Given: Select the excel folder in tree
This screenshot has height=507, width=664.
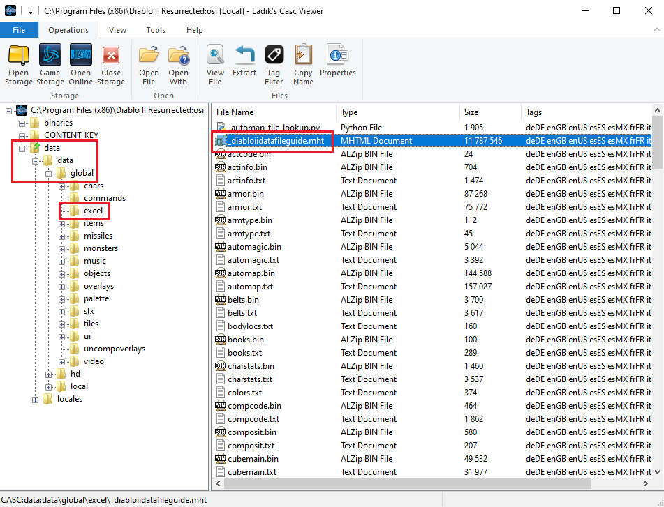Looking at the screenshot, I should tap(93, 211).
